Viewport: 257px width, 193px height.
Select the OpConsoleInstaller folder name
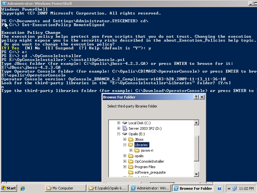(149, 161)
